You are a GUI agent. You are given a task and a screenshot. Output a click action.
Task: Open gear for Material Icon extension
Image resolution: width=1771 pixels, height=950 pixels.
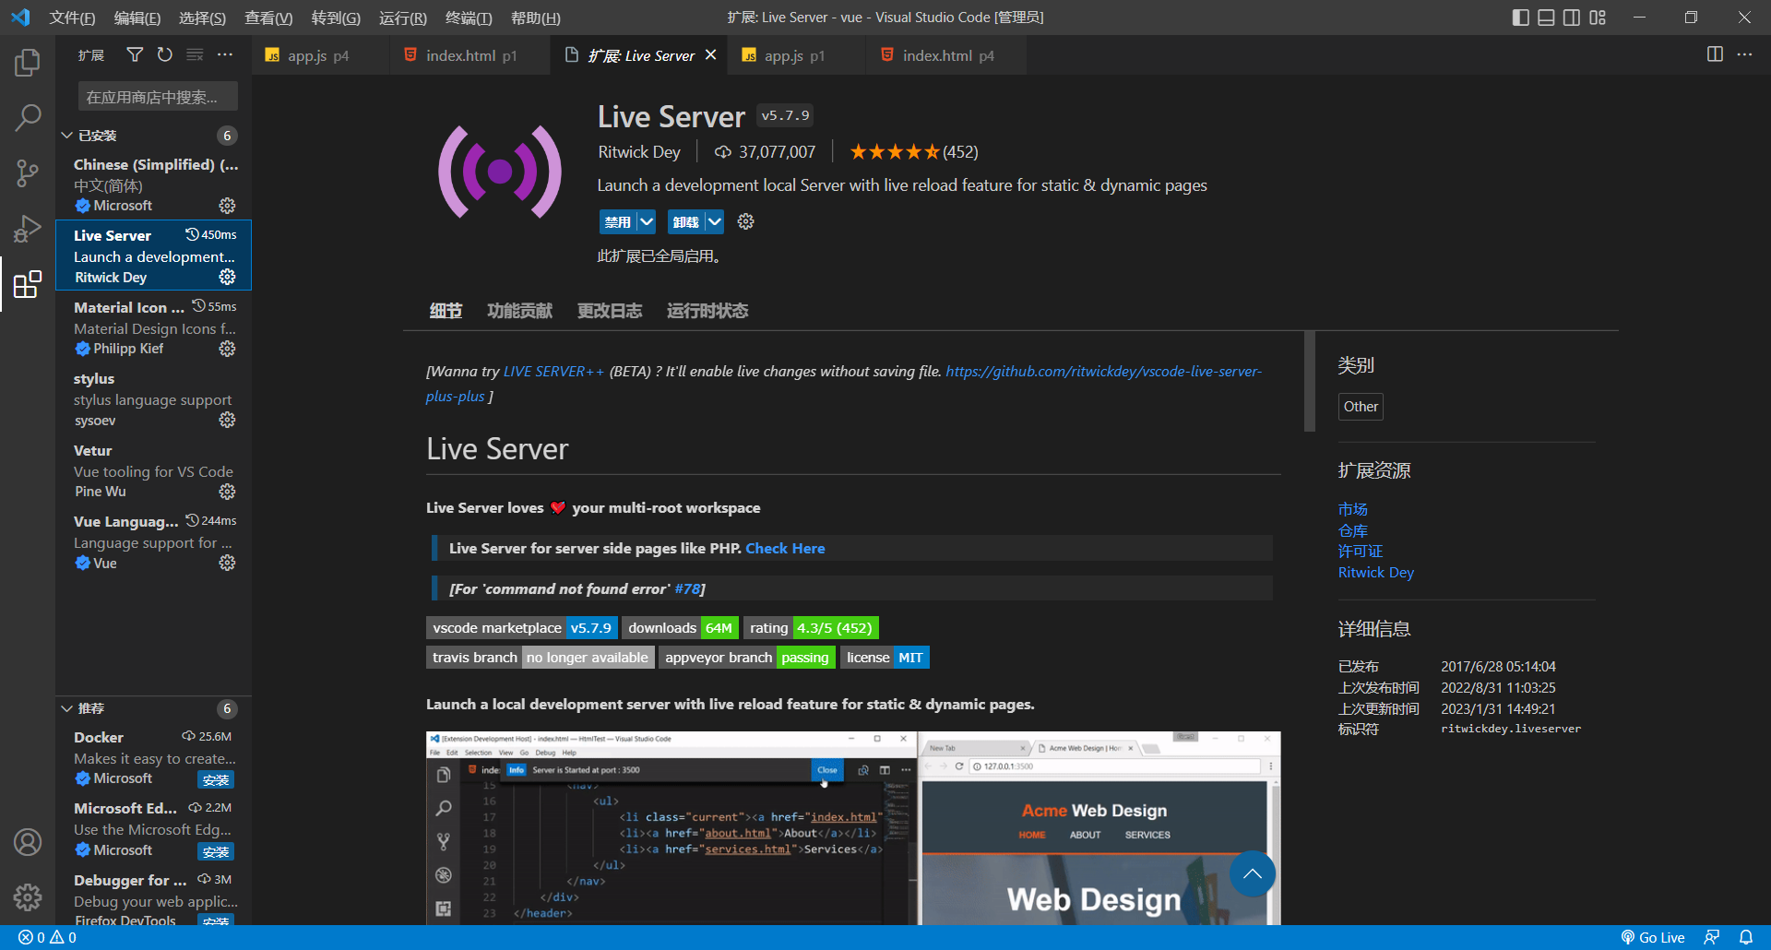(227, 349)
